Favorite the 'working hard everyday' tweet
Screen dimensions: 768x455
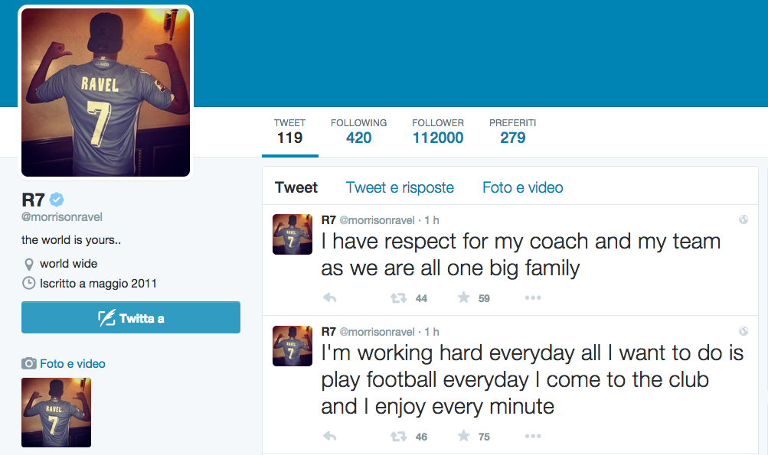pos(463,436)
